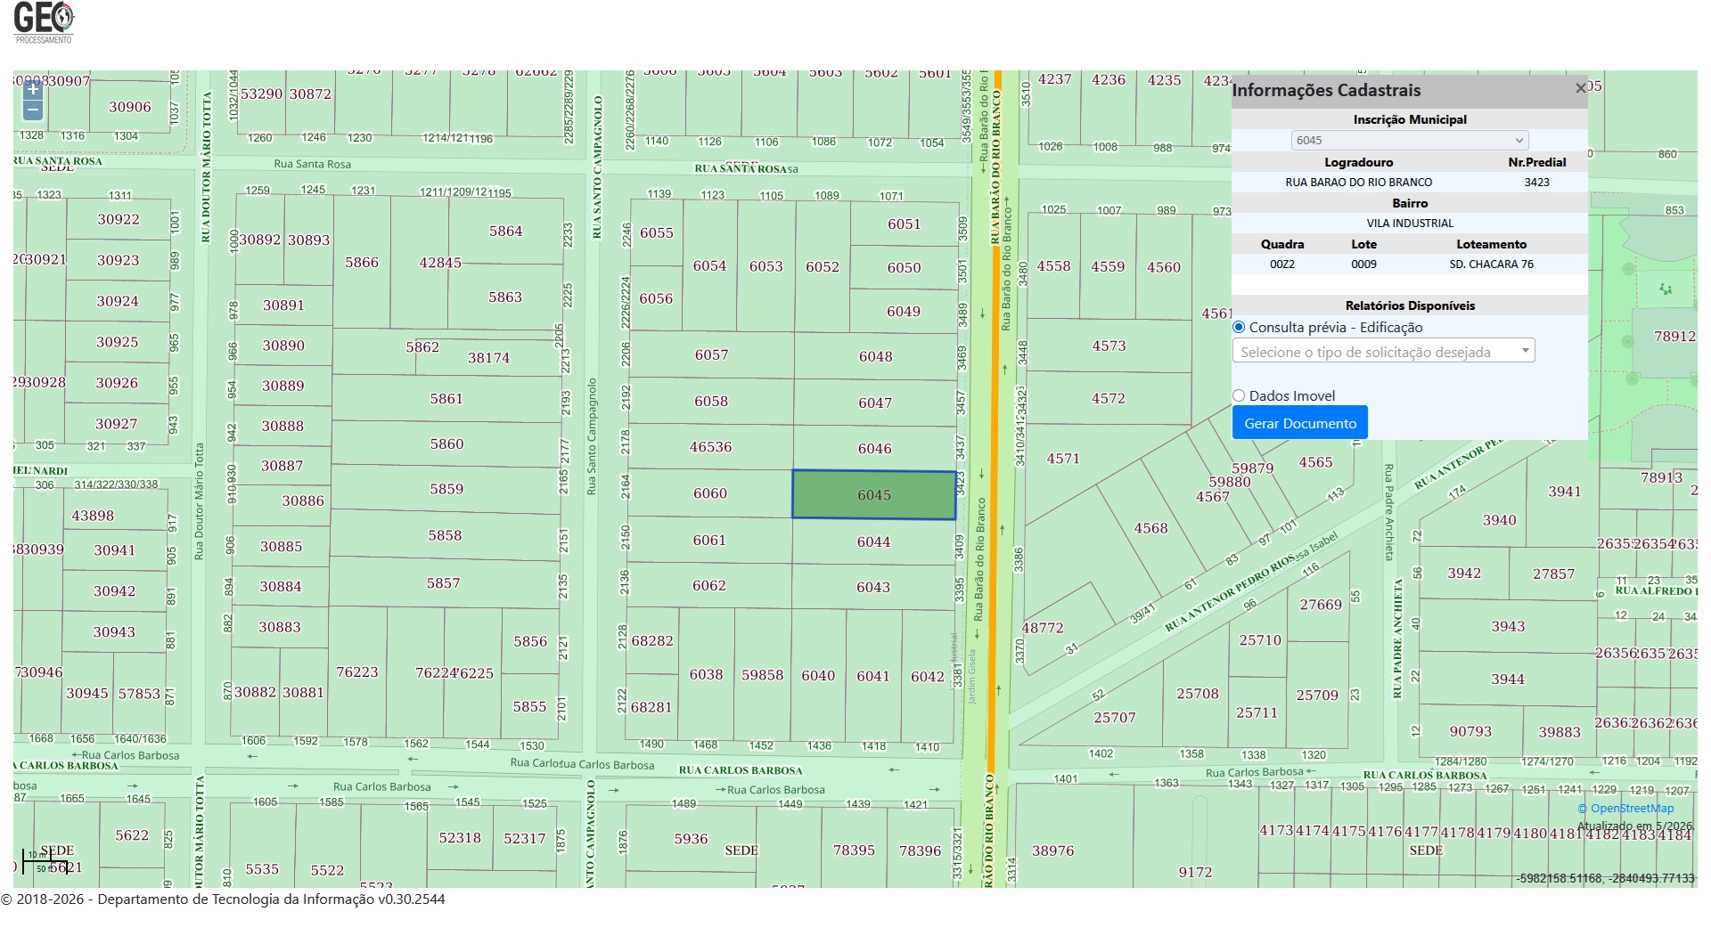Screen dimensions: 1711x944
Task: Click lot 6043 on the map
Action: pos(873,587)
